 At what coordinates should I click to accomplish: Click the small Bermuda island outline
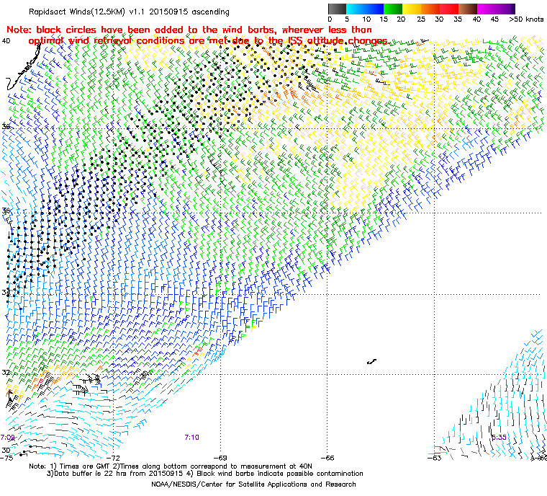372,362
